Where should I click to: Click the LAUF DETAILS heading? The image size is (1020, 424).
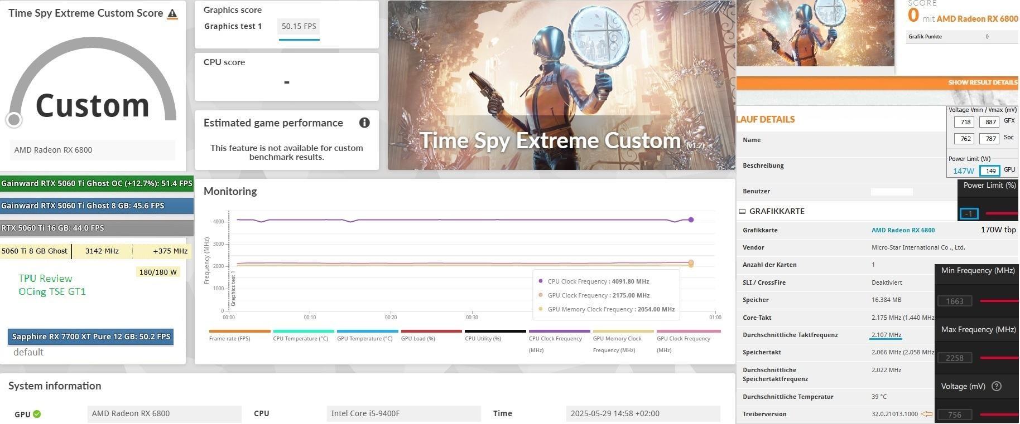(x=766, y=119)
